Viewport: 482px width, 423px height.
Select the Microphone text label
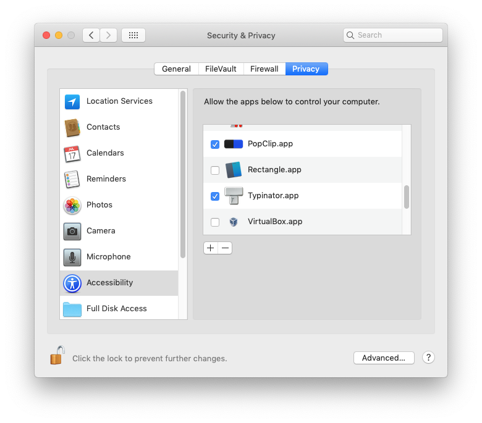coord(109,256)
